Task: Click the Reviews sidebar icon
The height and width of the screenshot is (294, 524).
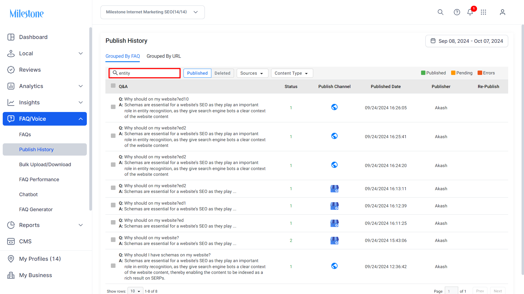Action: pos(11,70)
